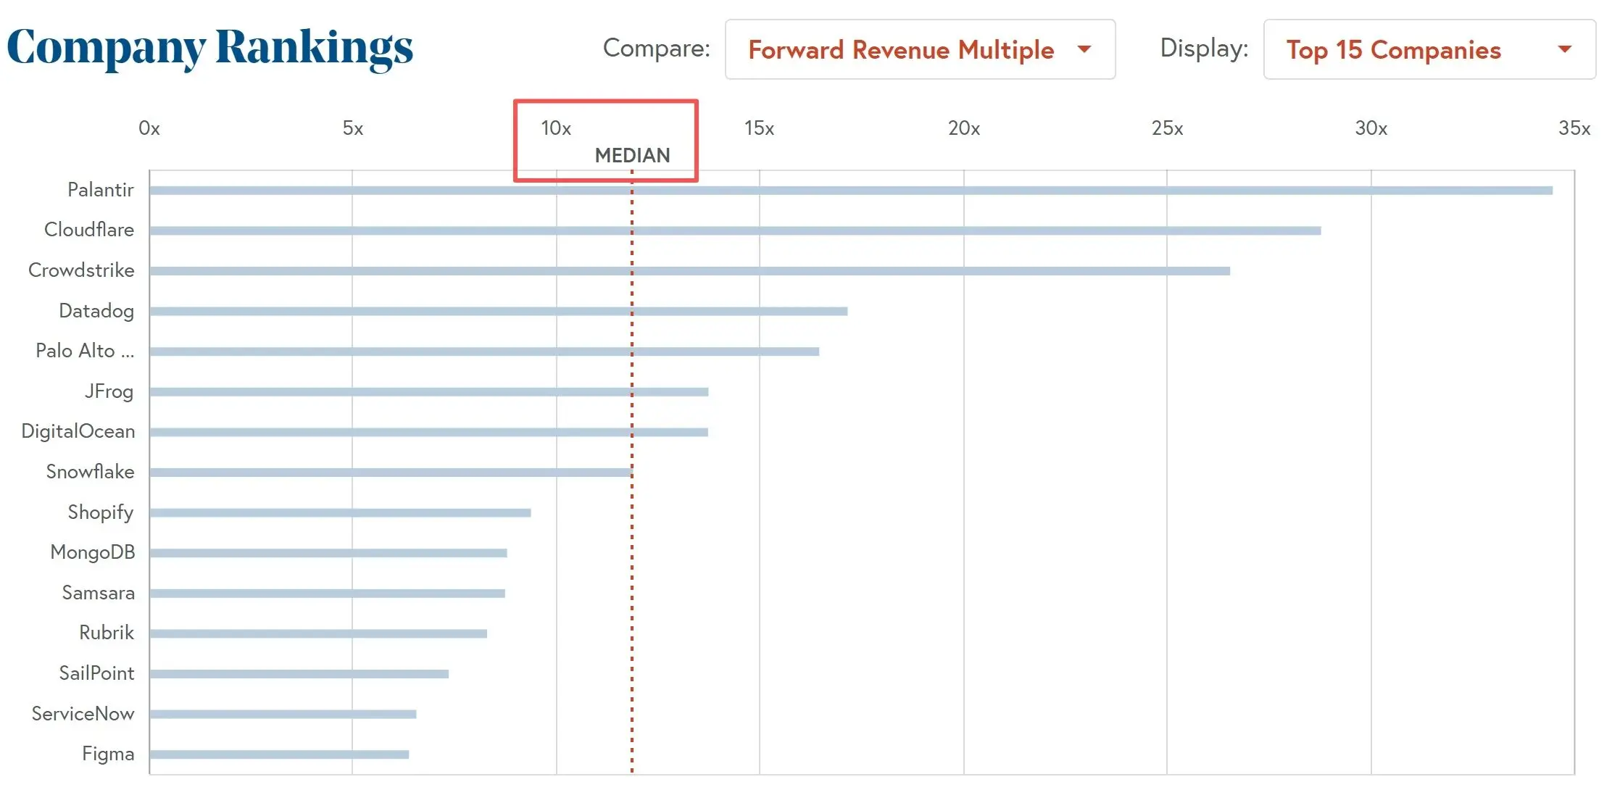Viewport: 1620px width, 811px height.
Task: Click the 35x axis label
Action: [1574, 128]
